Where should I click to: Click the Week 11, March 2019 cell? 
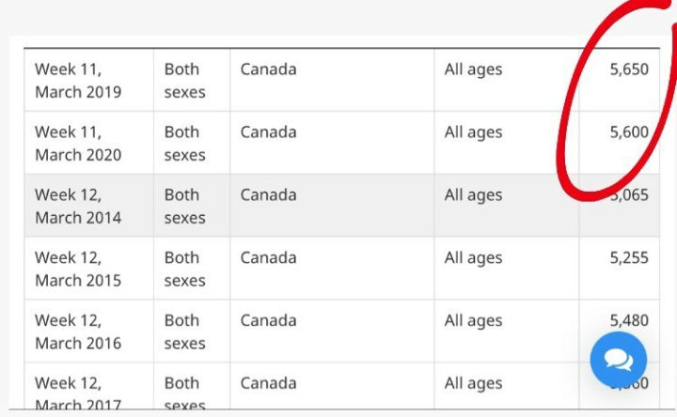78,81
